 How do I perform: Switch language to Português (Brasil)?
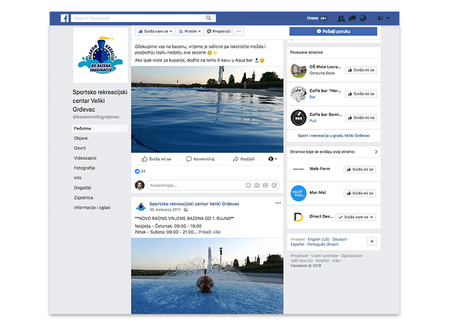[x=323, y=244]
